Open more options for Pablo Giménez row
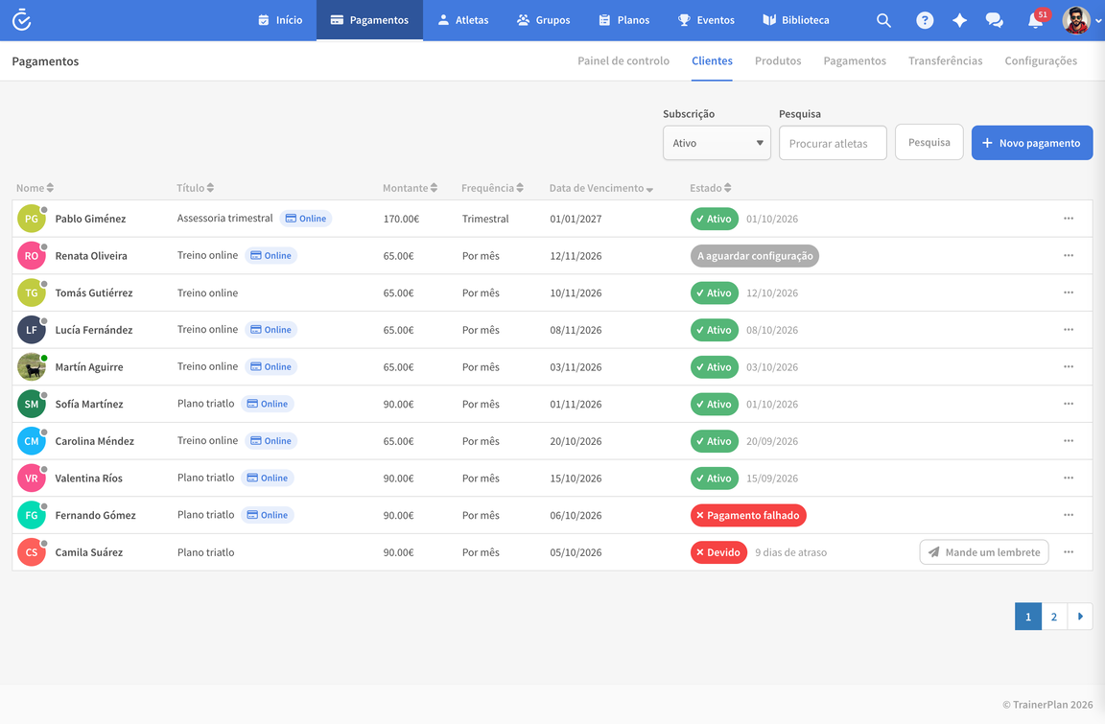Screen dimensions: 1105x724 click(1069, 219)
